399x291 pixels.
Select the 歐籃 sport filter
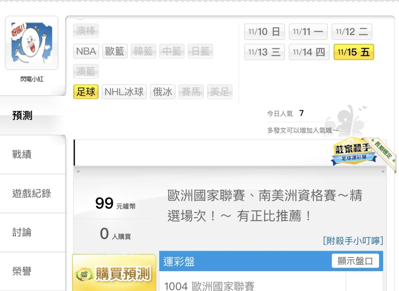point(115,51)
